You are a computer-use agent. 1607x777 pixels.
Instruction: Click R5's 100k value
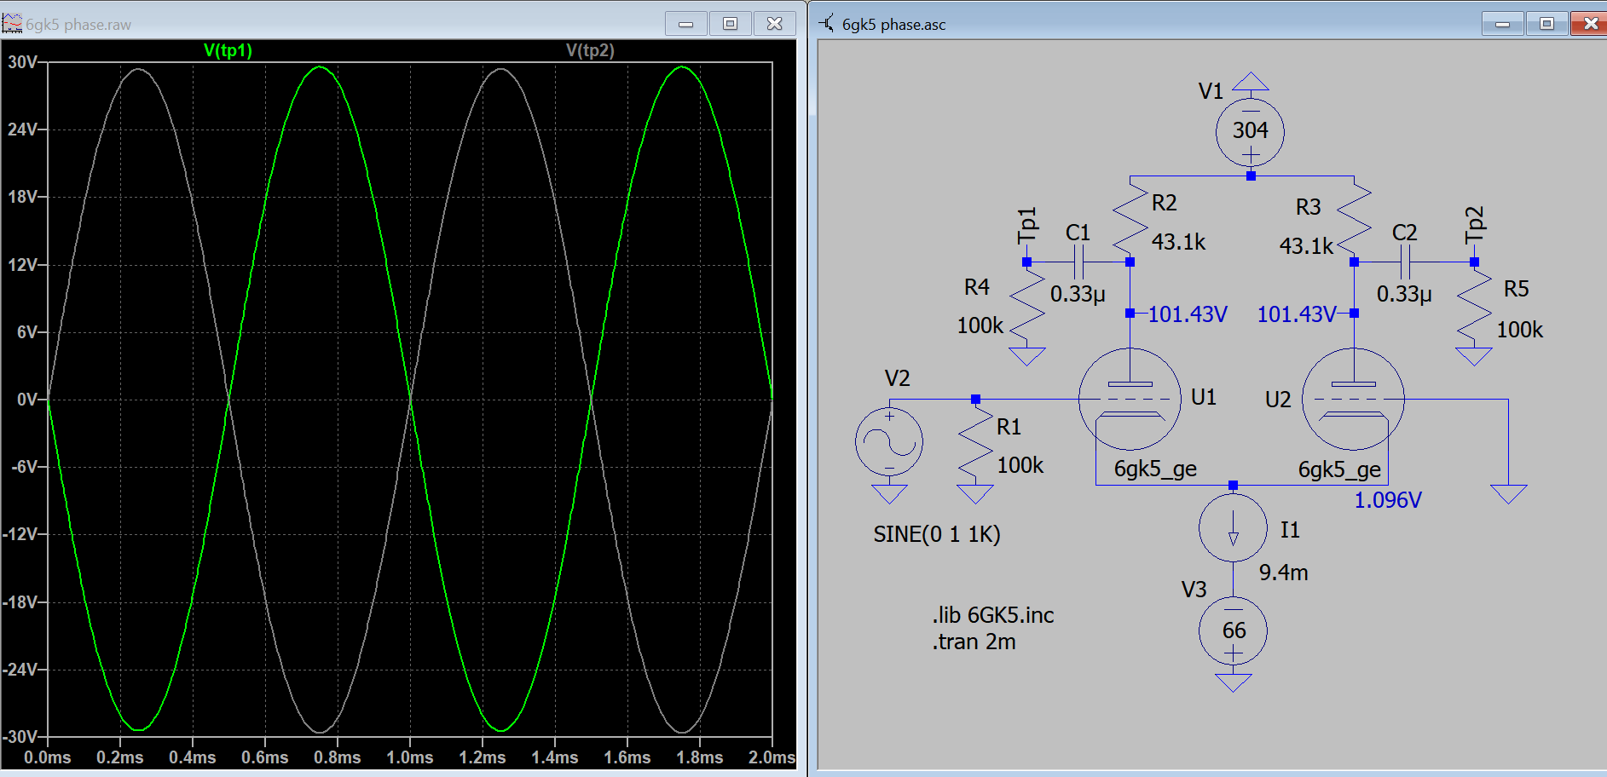1520,330
